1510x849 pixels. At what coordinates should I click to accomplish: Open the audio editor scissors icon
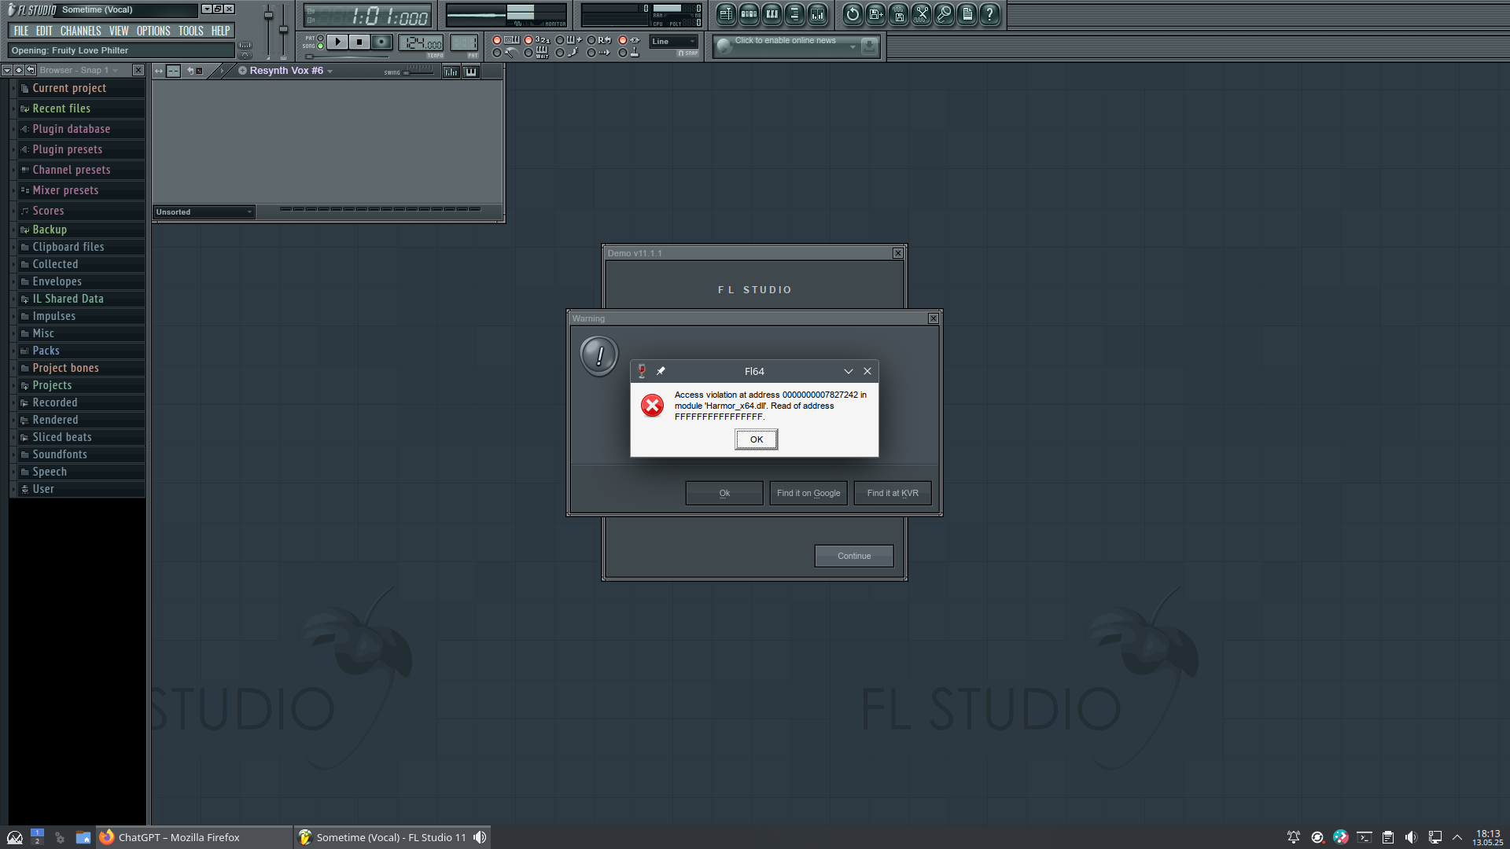click(921, 13)
